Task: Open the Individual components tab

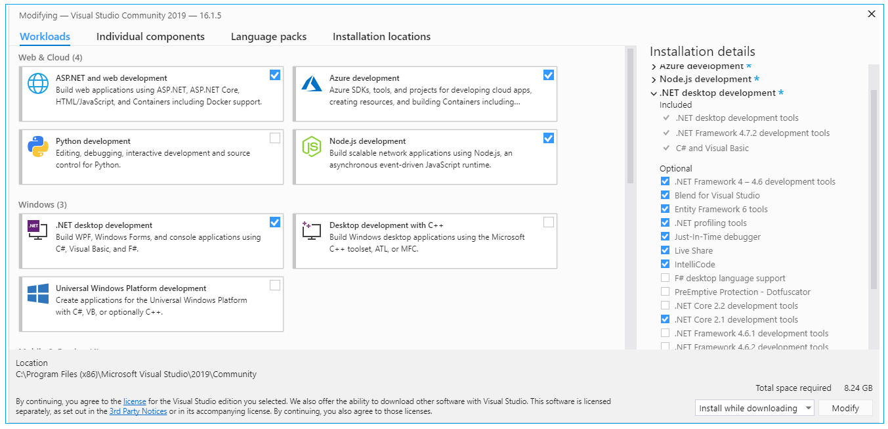Action: 150,37
